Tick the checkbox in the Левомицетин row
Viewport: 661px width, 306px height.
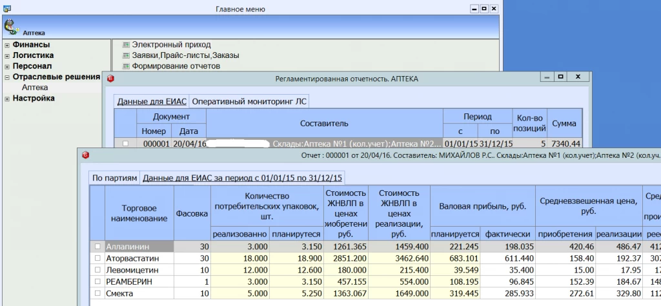tap(98, 270)
